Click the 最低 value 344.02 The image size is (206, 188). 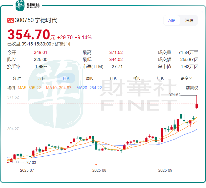coord(116,59)
